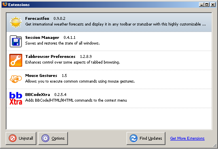Click the Tabbrowser Preferences wrench icon

point(16,60)
